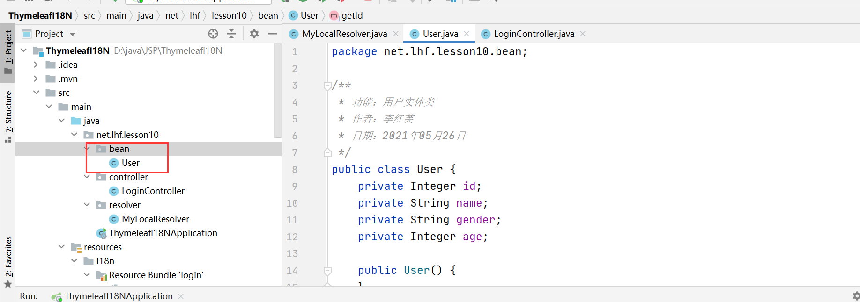Click the locate/scroll-from-source target icon
The width and height of the screenshot is (860, 302).
[213, 34]
